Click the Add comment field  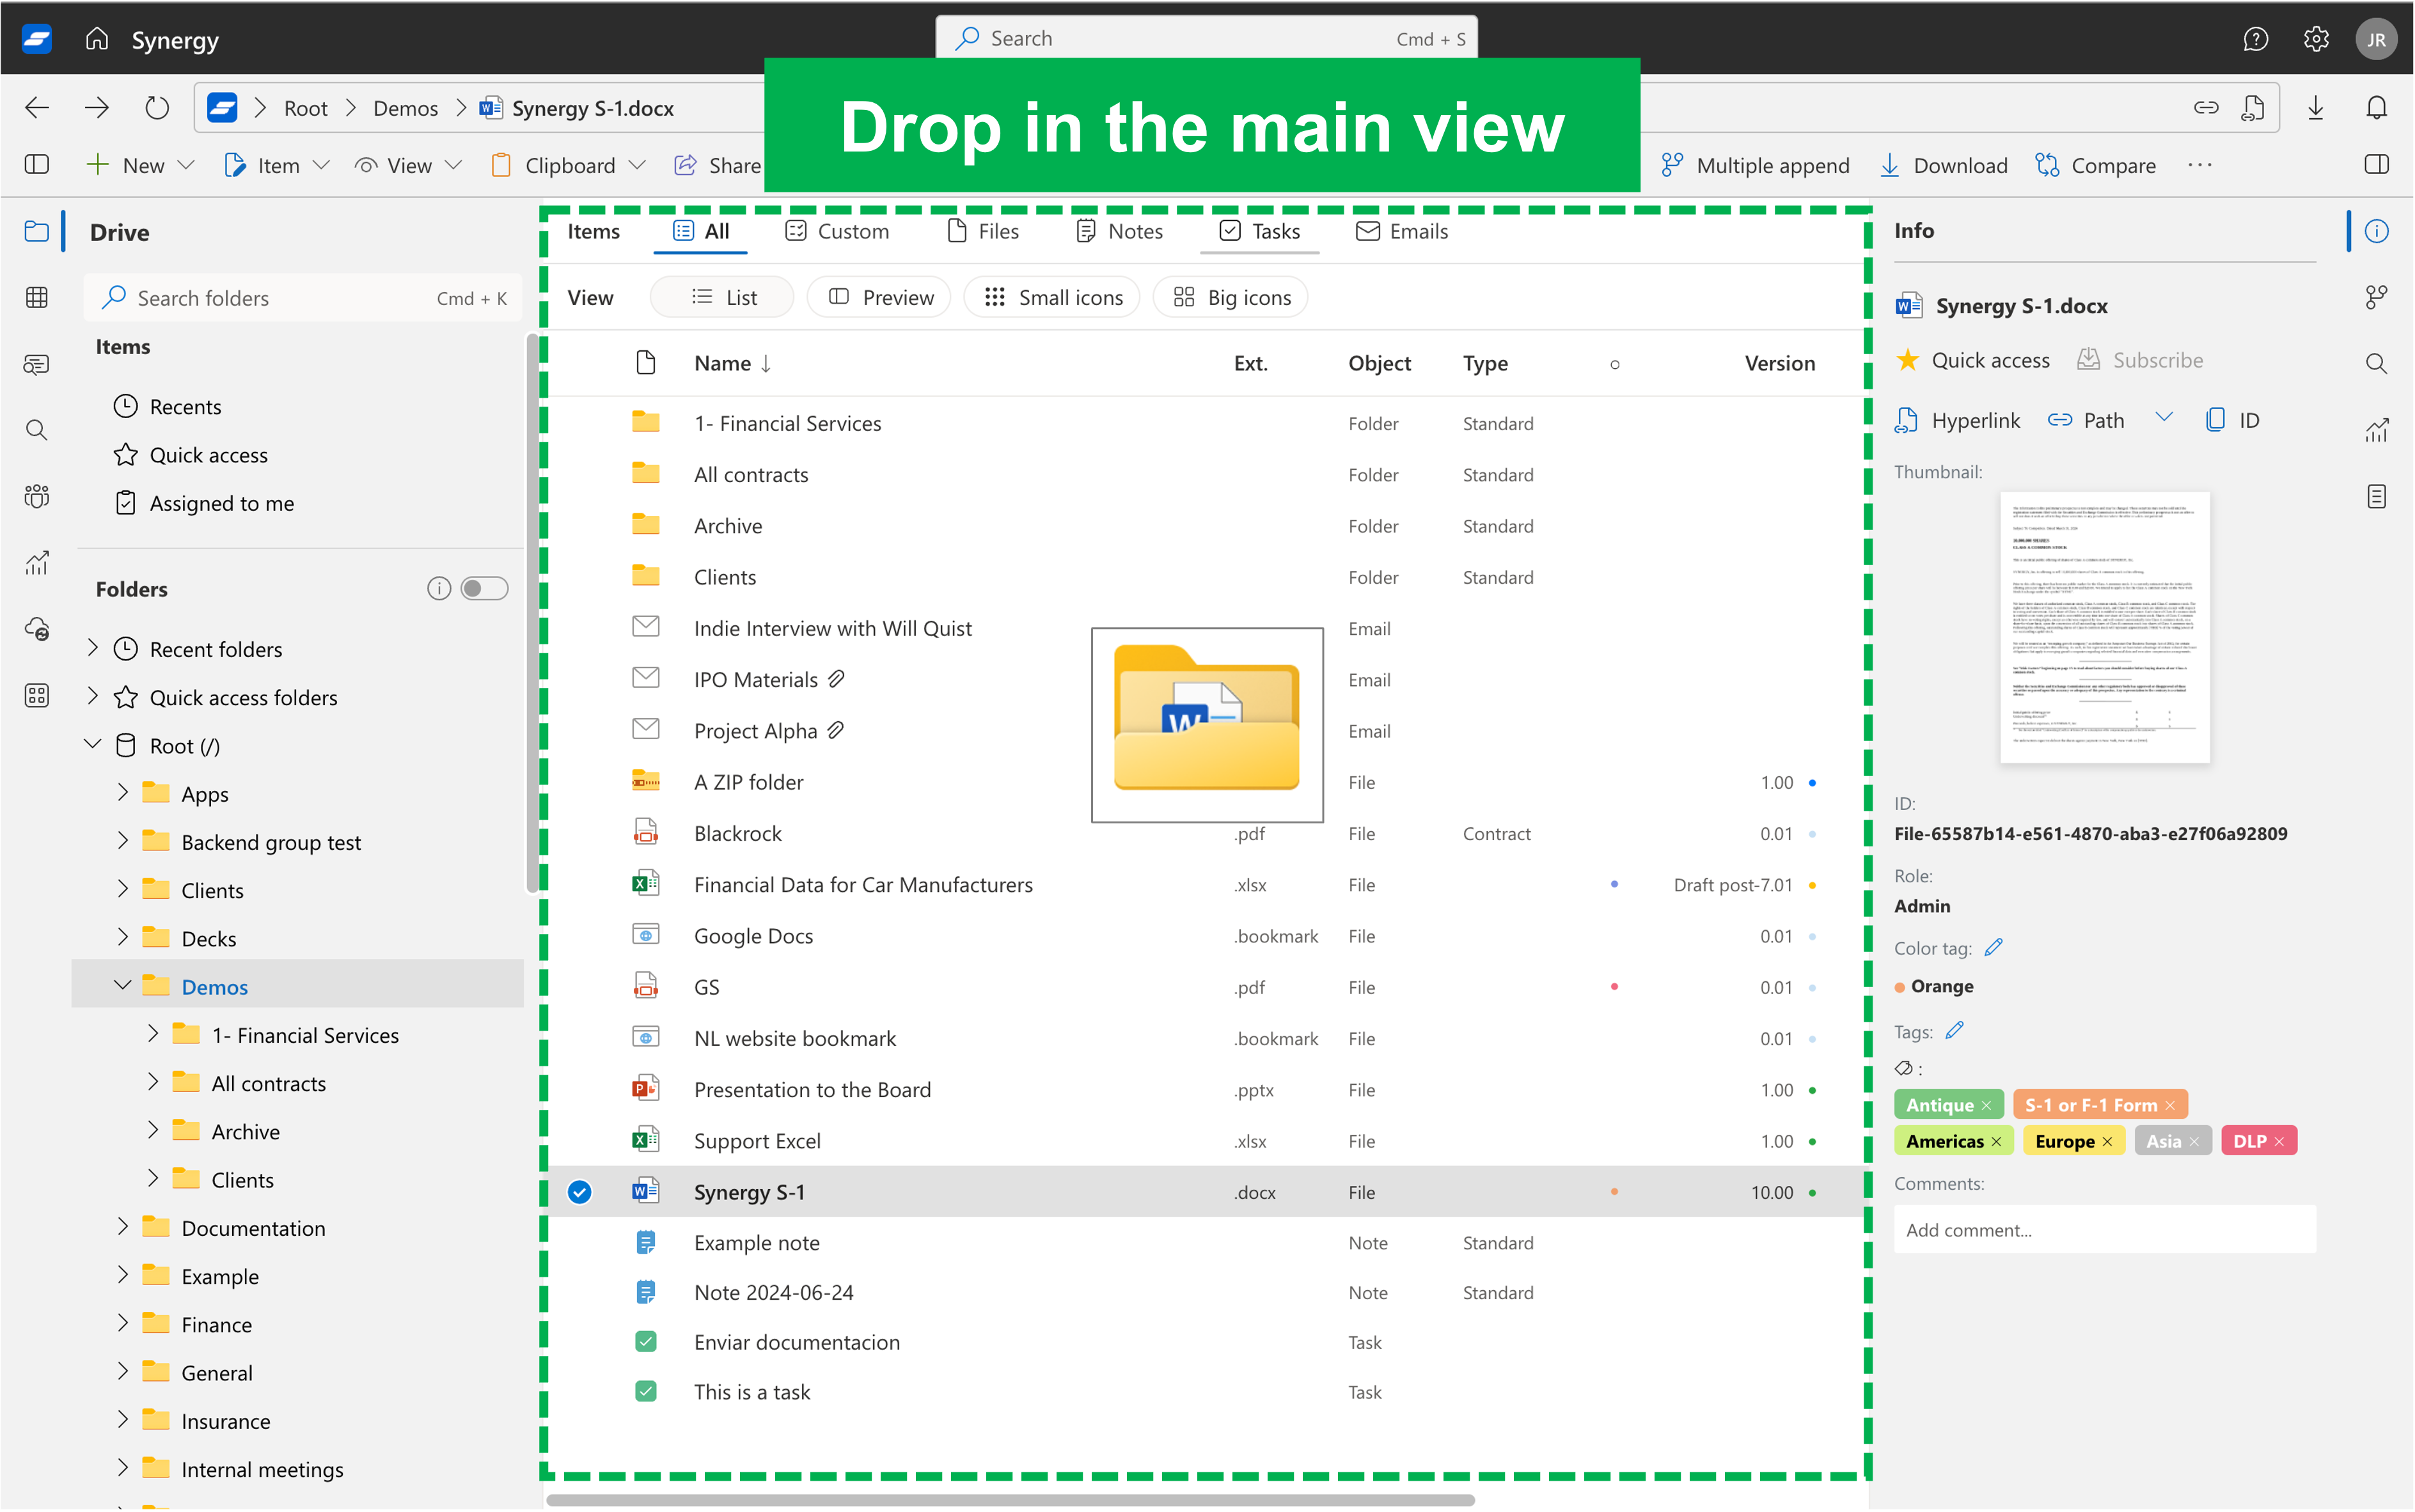[x=2105, y=1230]
